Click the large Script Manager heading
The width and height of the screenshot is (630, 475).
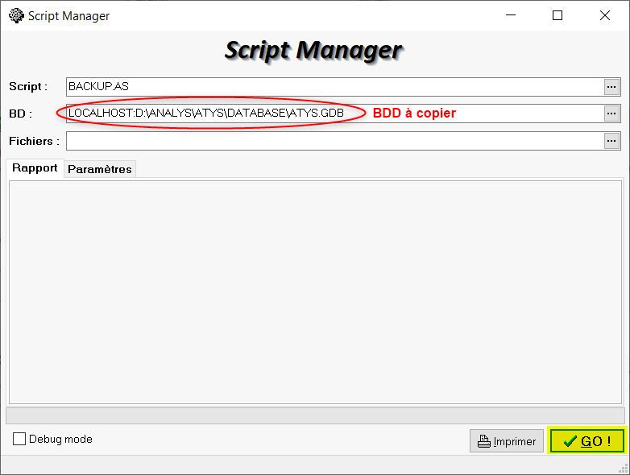(x=313, y=50)
